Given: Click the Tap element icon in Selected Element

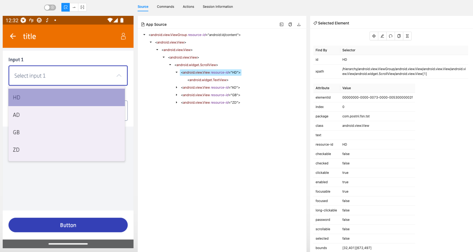Looking at the screenshot, I should click(x=374, y=36).
